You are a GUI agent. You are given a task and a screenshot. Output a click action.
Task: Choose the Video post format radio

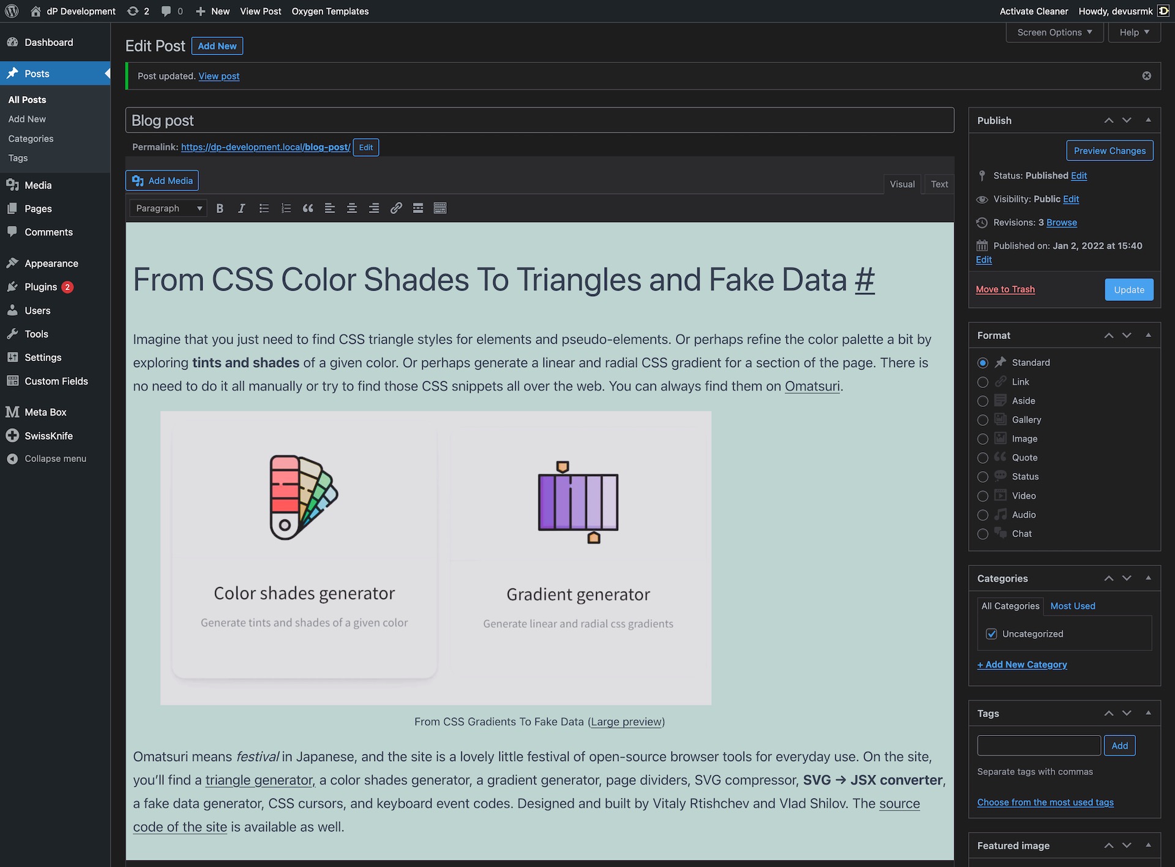(x=983, y=496)
